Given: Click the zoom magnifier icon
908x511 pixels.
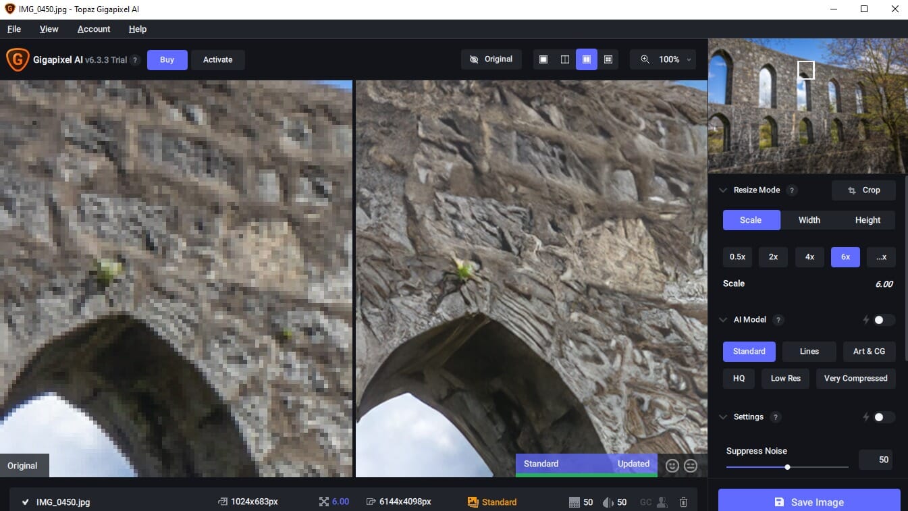Looking at the screenshot, I should click(x=645, y=59).
